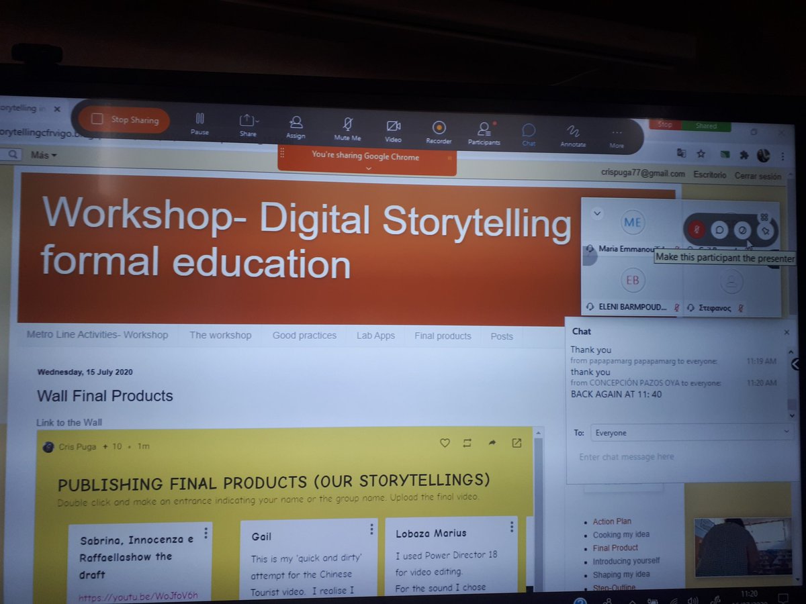This screenshot has height=604, width=806.
Task: Open the Escritorio link
Action: 710,175
